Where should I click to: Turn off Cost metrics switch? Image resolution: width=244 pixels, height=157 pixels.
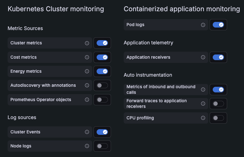point(102,57)
